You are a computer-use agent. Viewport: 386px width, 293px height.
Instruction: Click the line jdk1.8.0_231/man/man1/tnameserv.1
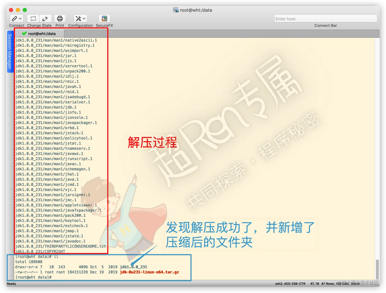coord(53,148)
